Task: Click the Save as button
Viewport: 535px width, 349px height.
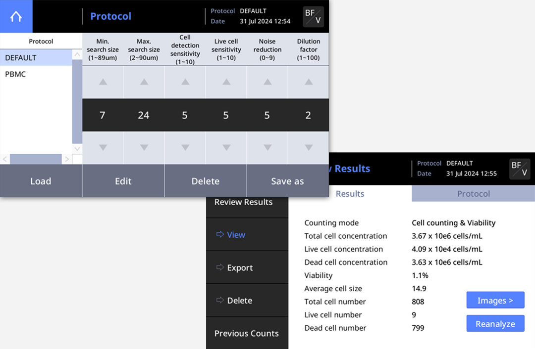Action: 288,181
